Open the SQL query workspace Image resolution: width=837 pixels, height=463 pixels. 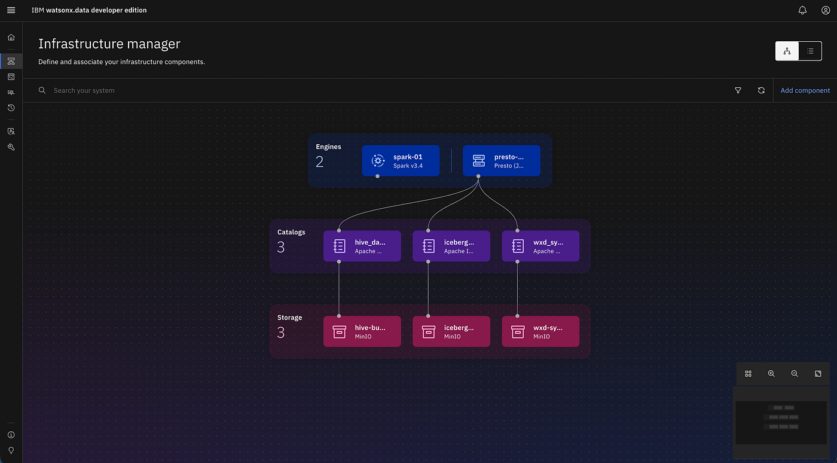[11, 93]
